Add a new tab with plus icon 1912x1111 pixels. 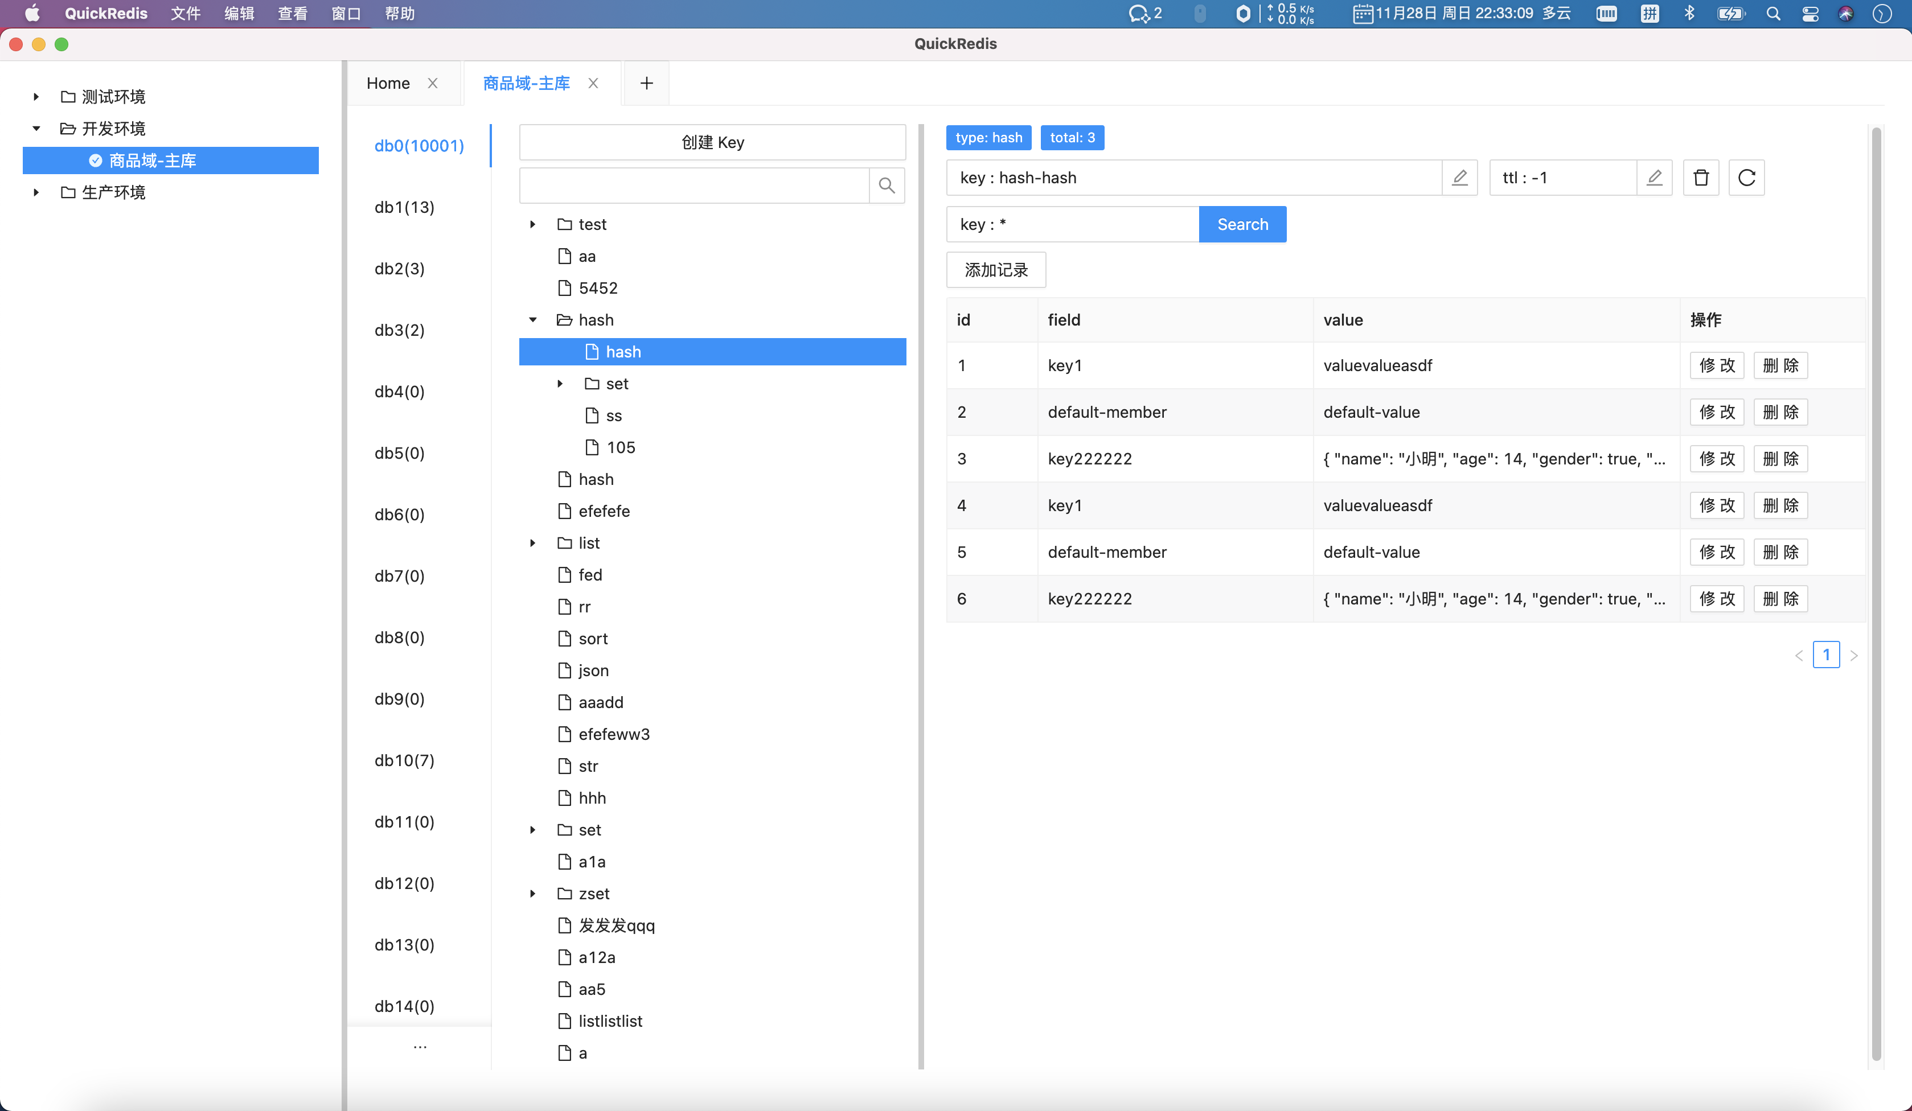pyautogui.click(x=646, y=84)
